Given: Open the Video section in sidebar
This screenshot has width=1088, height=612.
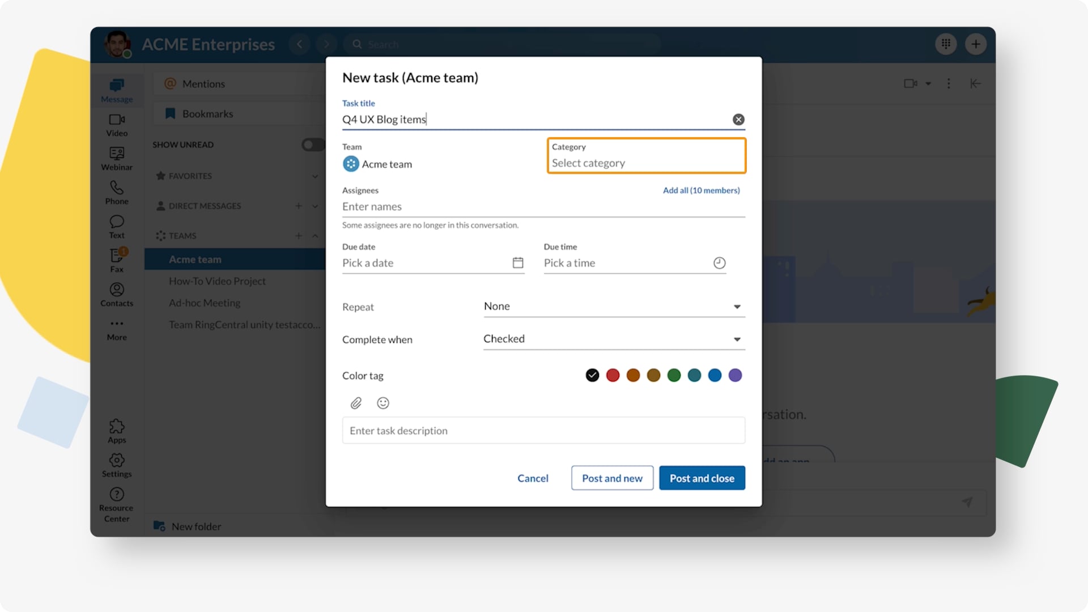Looking at the screenshot, I should tap(116, 125).
